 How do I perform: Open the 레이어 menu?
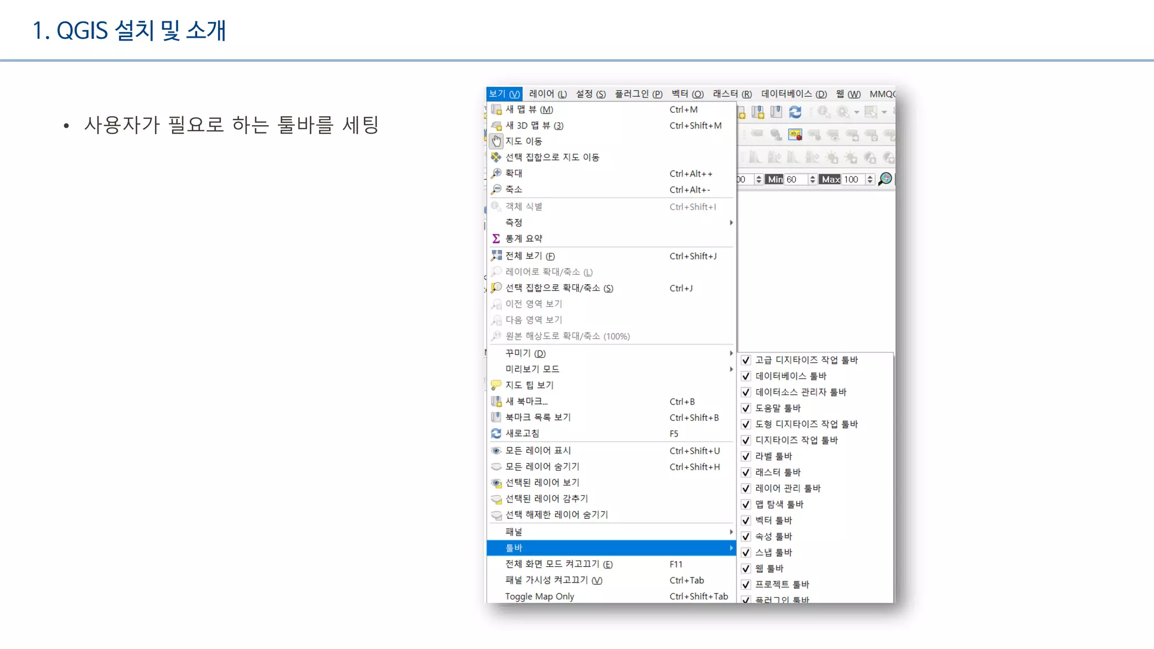(x=548, y=94)
